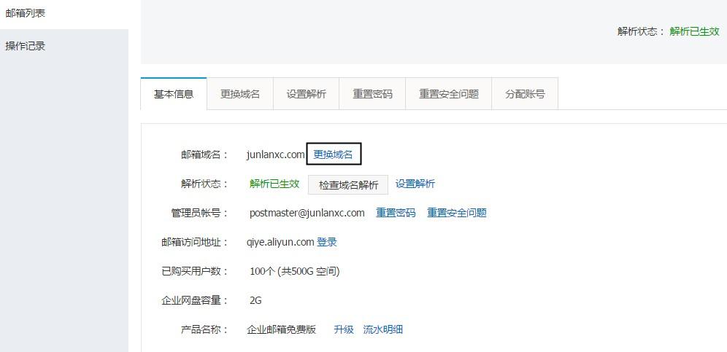This screenshot has width=727, height=352.
Task: Click qiye.aliyun.com address text
Action: 280,242
